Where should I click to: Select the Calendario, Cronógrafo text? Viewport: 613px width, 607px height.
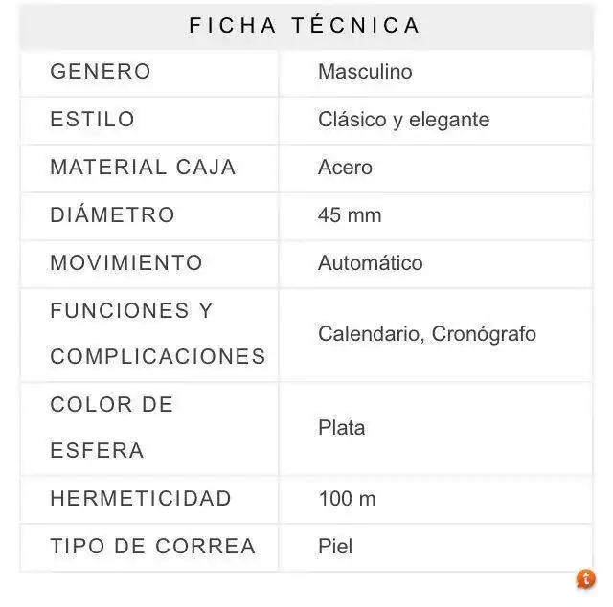pyautogui.click(x=427, y=334)
